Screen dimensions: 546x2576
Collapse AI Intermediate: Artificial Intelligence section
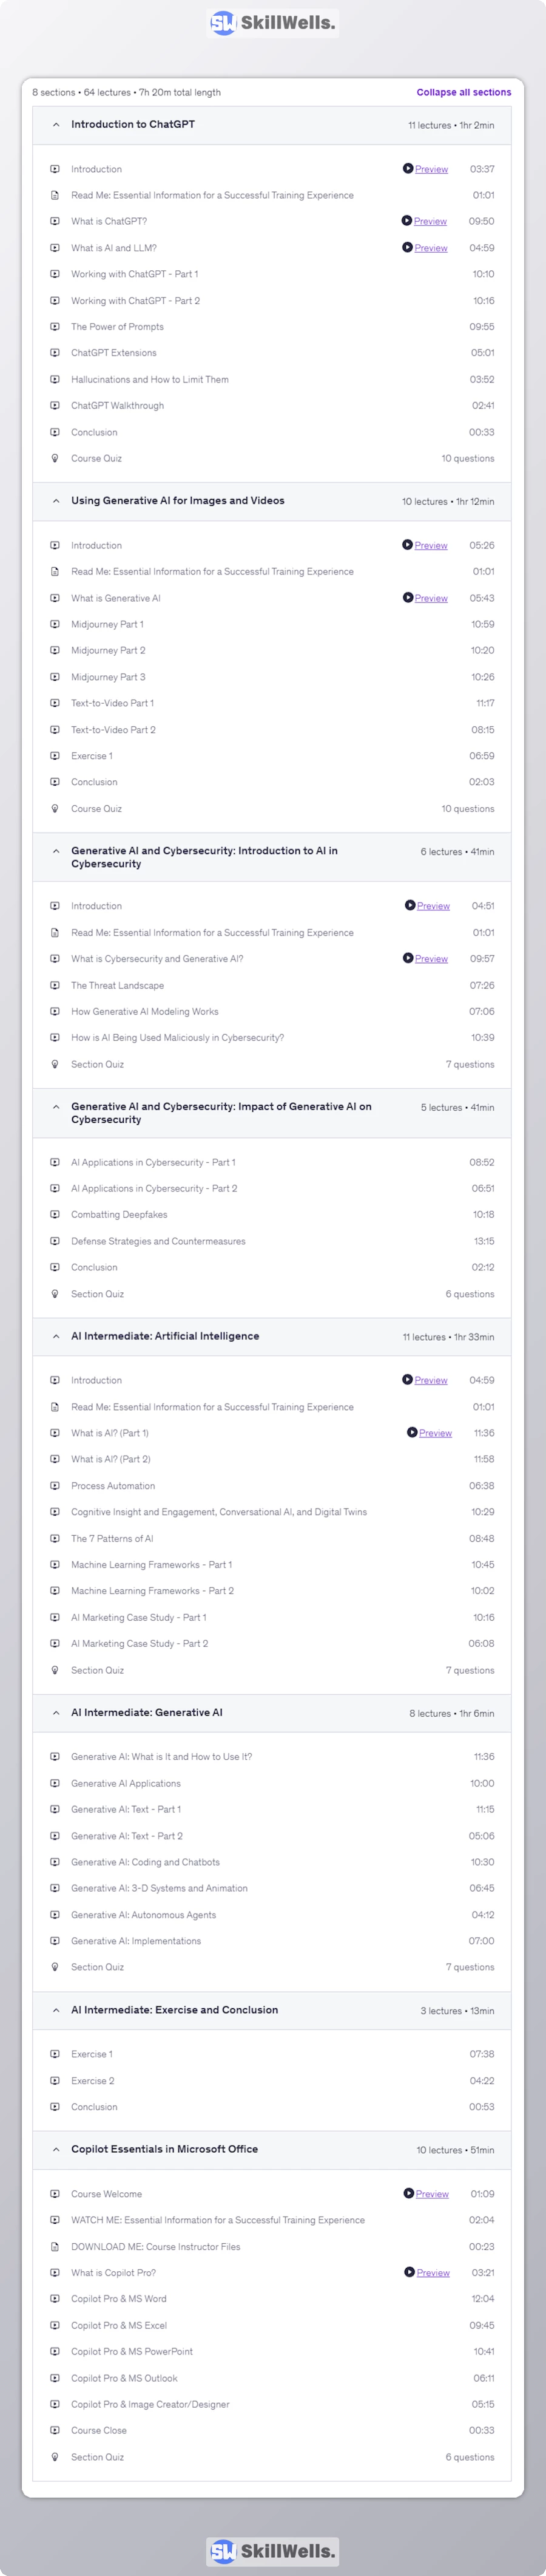coord(56,1337)
